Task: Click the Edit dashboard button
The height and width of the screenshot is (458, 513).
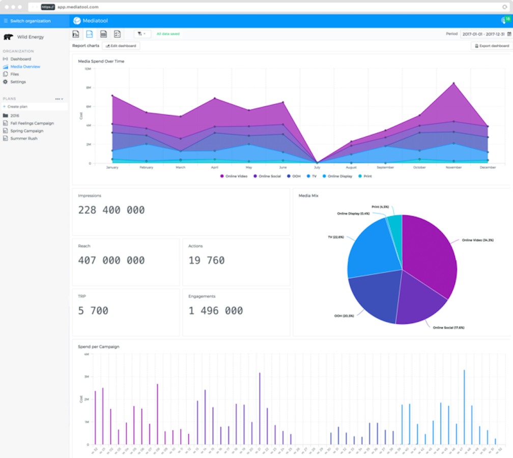Action: click(x=121, y=46)
